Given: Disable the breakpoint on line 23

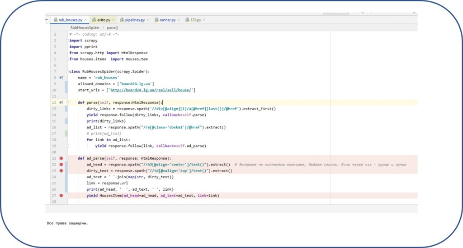Looking at the screenshot, I should [x=61, y=171].
